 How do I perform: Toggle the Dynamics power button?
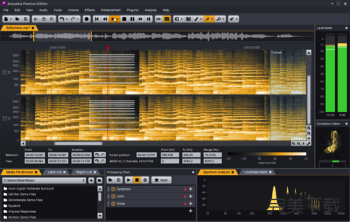tap(113, 189)
